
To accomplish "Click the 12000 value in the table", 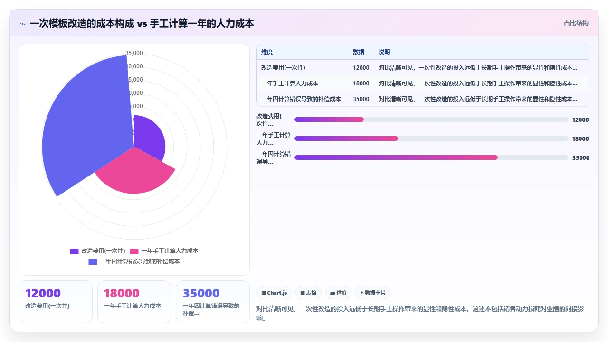I will point(361,68).
